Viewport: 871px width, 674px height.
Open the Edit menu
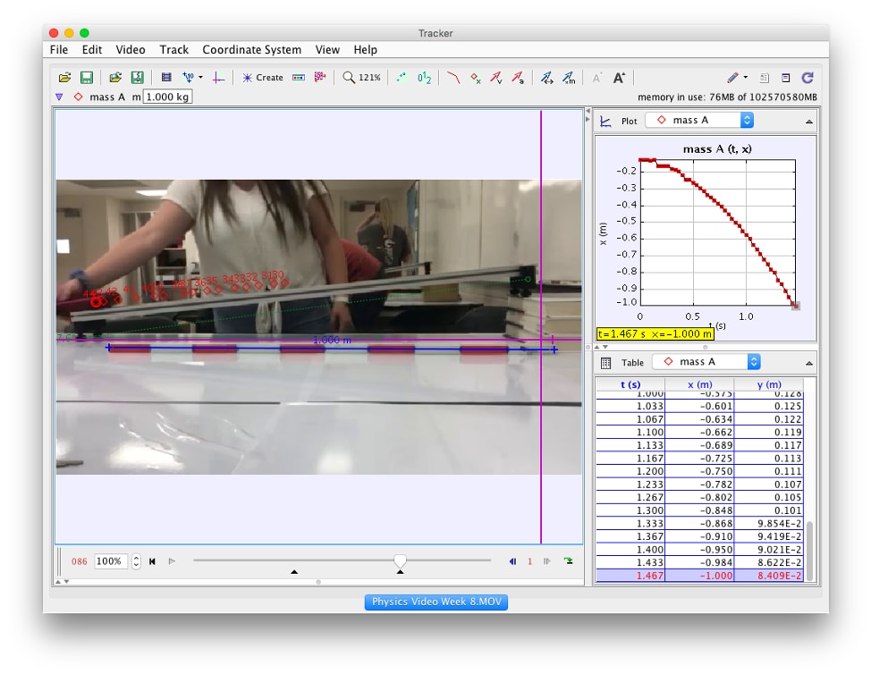(91, 49)
